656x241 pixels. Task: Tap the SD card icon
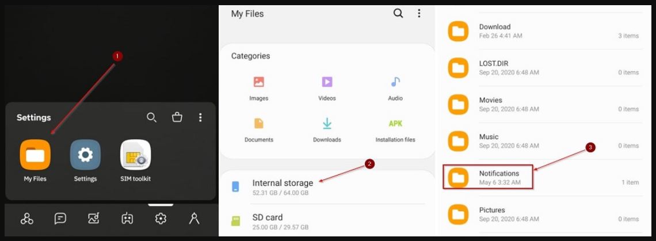(x=235, y=221)
